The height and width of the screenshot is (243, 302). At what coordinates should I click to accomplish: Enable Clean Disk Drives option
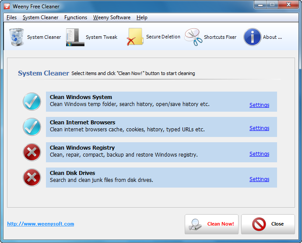(32, 178)
